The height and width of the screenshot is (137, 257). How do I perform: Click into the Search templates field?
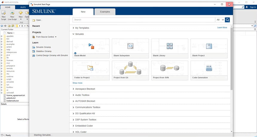point(144,20)
